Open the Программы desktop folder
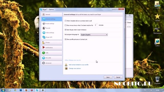 (157, 30)
